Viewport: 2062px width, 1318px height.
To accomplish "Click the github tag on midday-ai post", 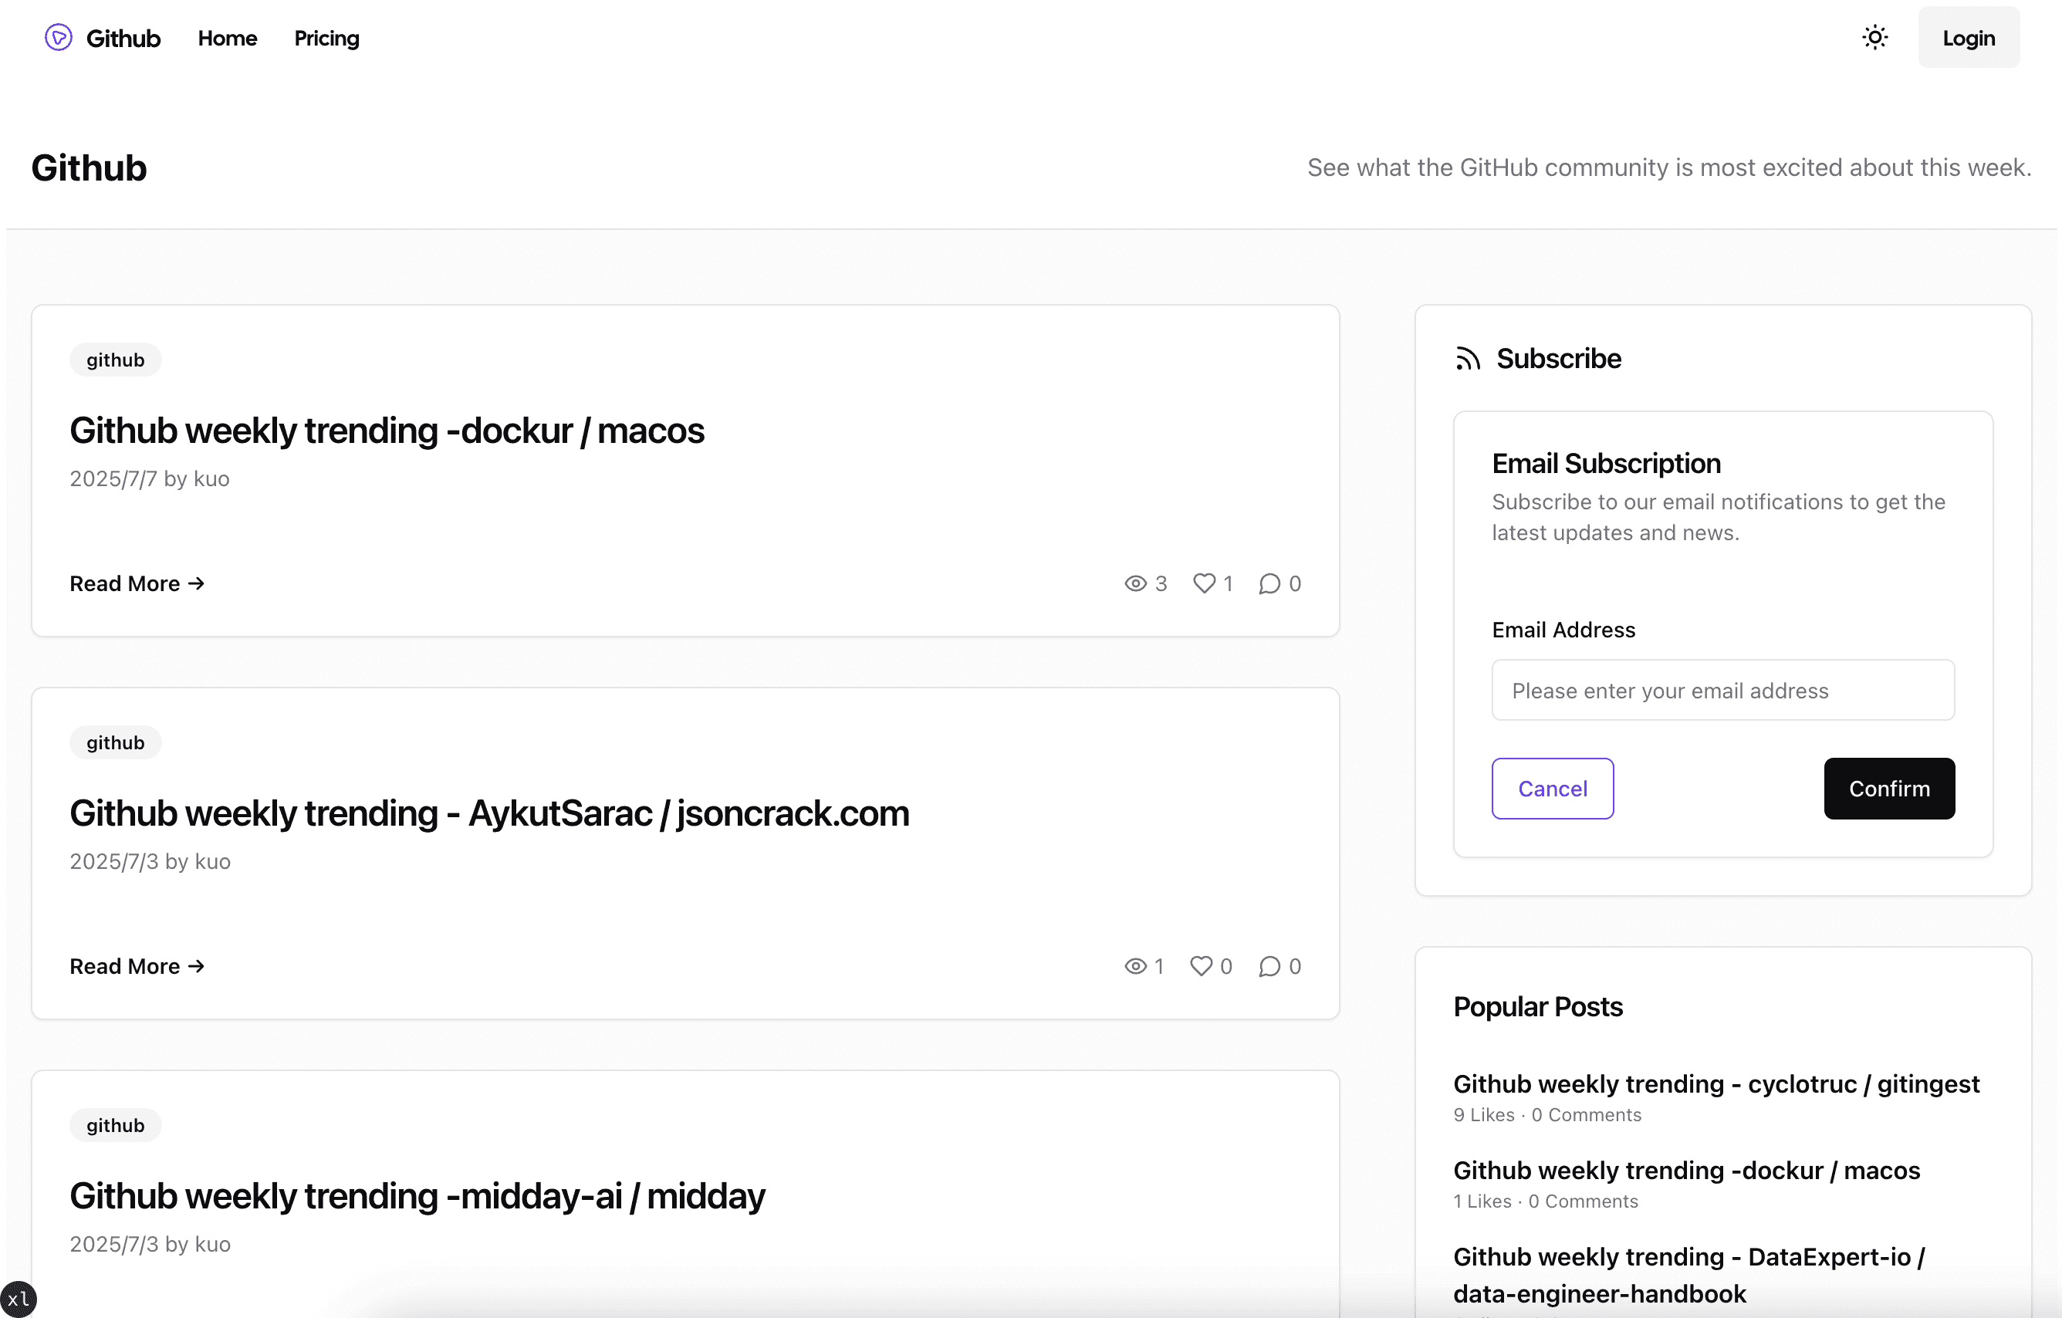I will [x=115, y=1125].
